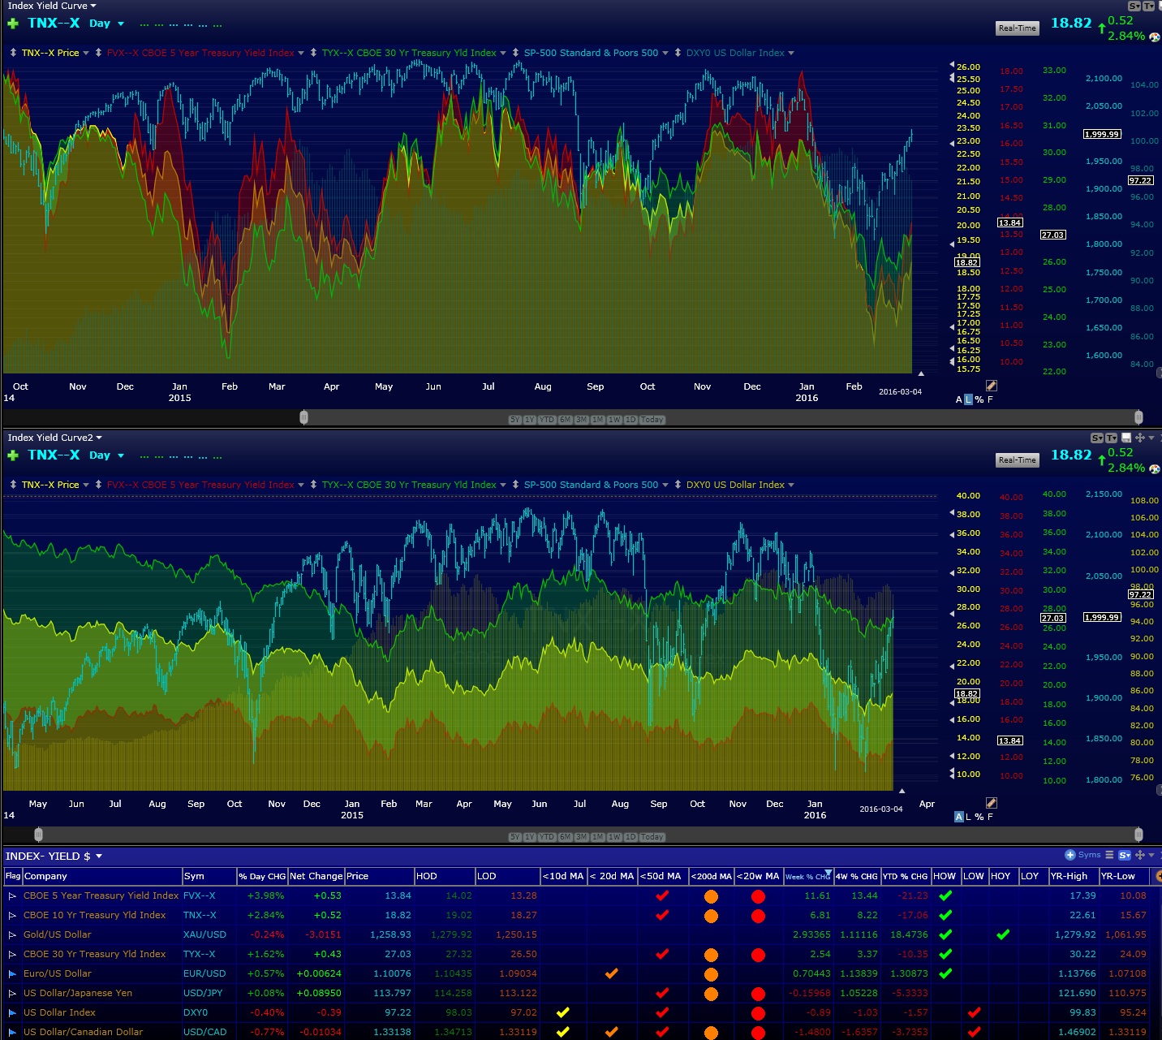Click the move crosshair icon in the Yield Curve2 header
The image size is (1162, 1040).
tap(1140, 438)
